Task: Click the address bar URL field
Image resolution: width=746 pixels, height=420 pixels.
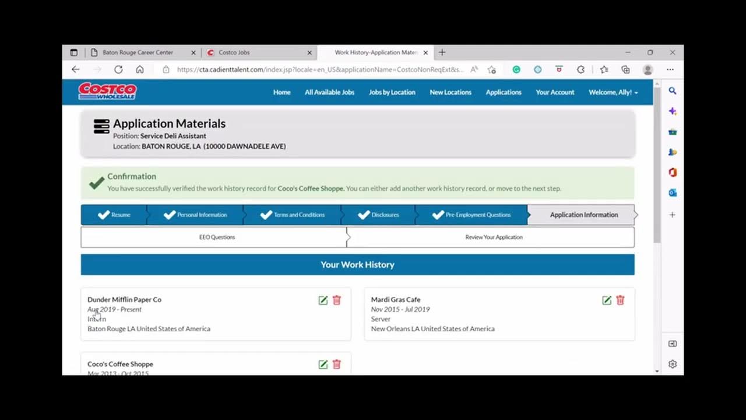Action: [x=320, y=69]
